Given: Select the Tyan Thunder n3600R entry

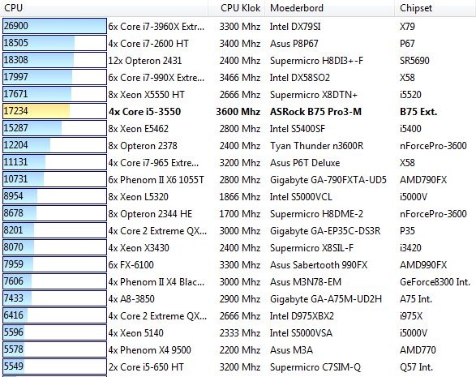Looking at the screenshot, I should click(x=316, y=146).
